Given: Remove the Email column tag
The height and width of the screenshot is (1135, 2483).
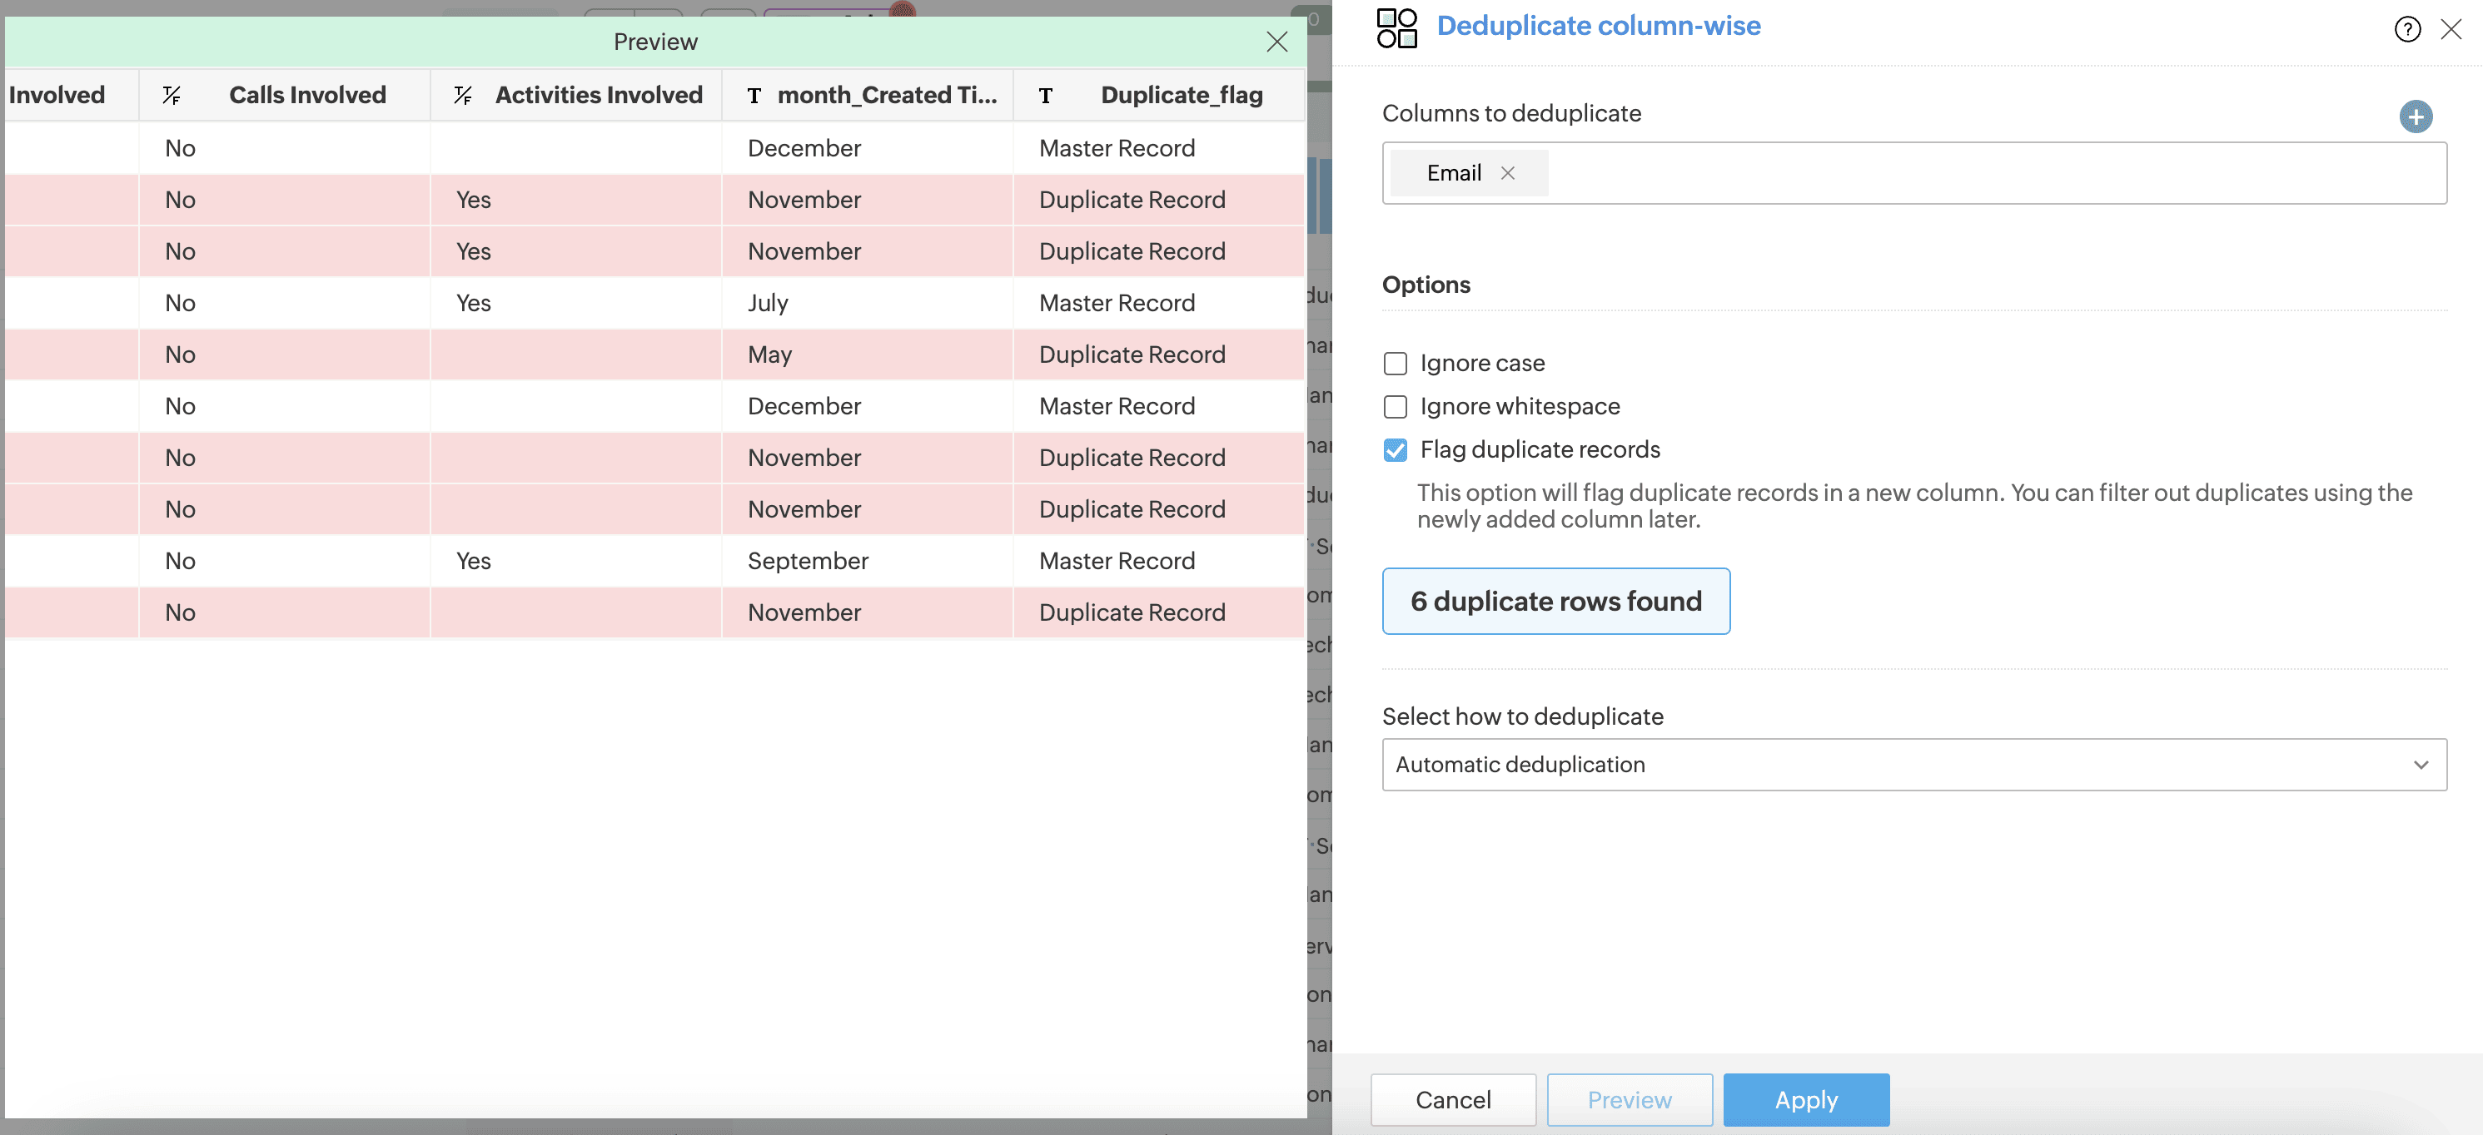Looking at the screenshot, I should [x=1507, y=172].
